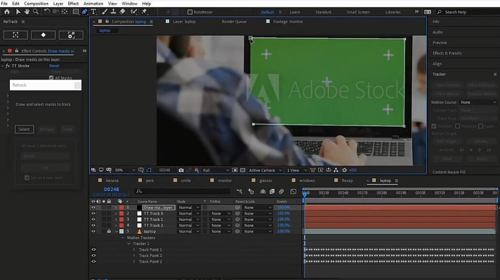The width and height of the screenshot is (500, 280).
Task: Select the Puppet Pin tool
Action: [x=144, y=12]
